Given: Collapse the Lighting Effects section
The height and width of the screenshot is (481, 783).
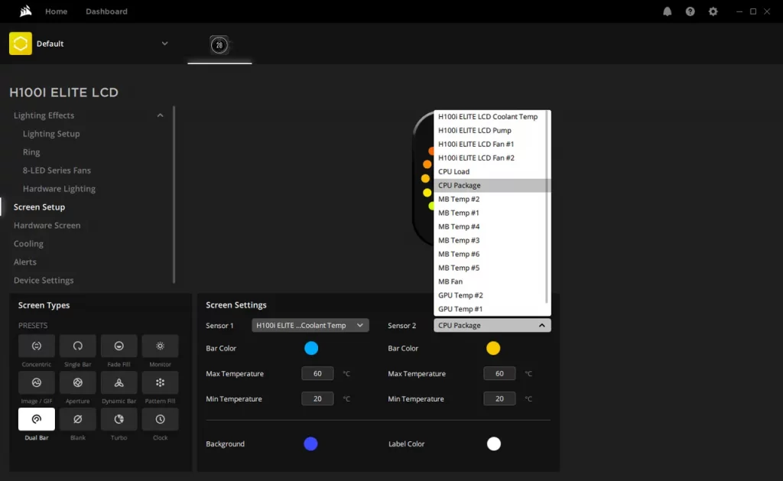Looking at the screenshot, I should coord(161,115).
